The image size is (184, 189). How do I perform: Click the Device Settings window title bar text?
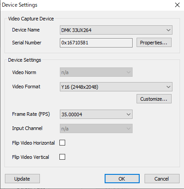pyautogui.click(x=20, y=5)
